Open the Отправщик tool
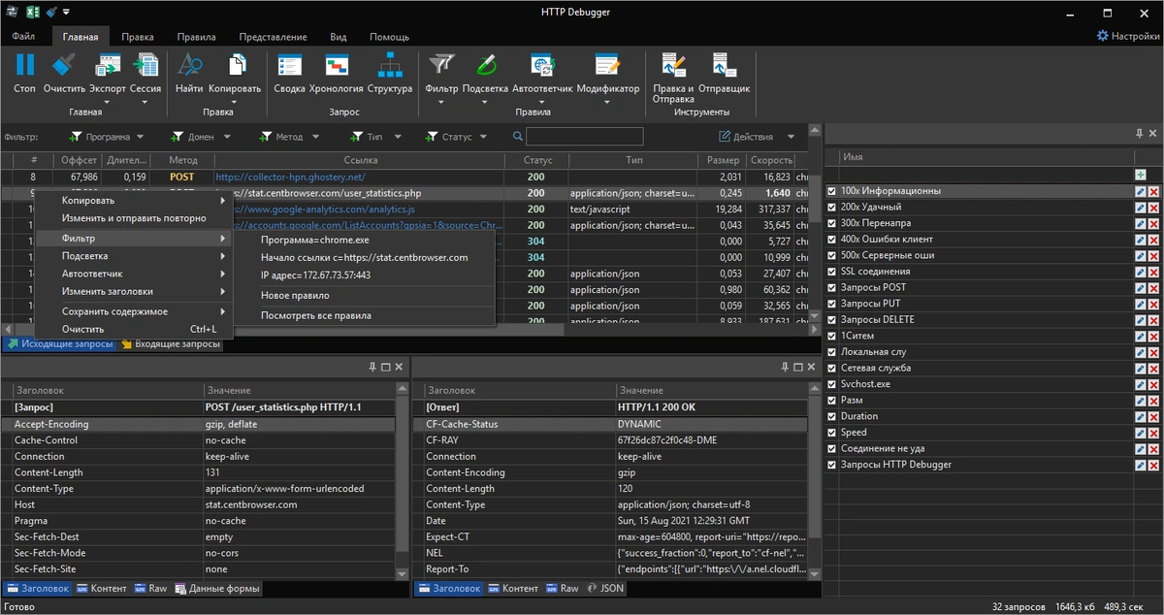The width and height of the screenshot is (1164, 615). (x=724, y=66)
